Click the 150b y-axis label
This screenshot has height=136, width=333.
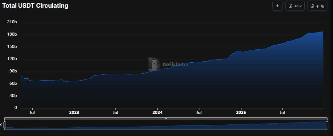(x=13, y=47)
